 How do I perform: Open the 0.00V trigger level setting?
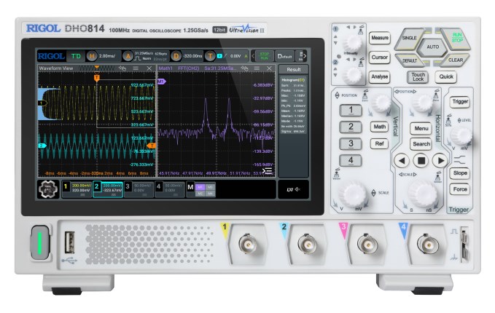click(235, 57)
